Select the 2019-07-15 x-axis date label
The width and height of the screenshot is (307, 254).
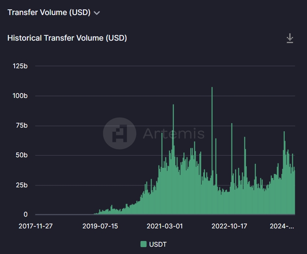[100, 226]
